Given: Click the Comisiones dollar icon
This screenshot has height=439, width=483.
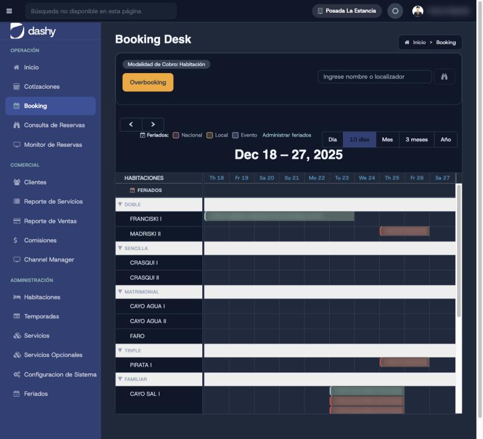Looking at the screenshot, I should click(16, 240).
